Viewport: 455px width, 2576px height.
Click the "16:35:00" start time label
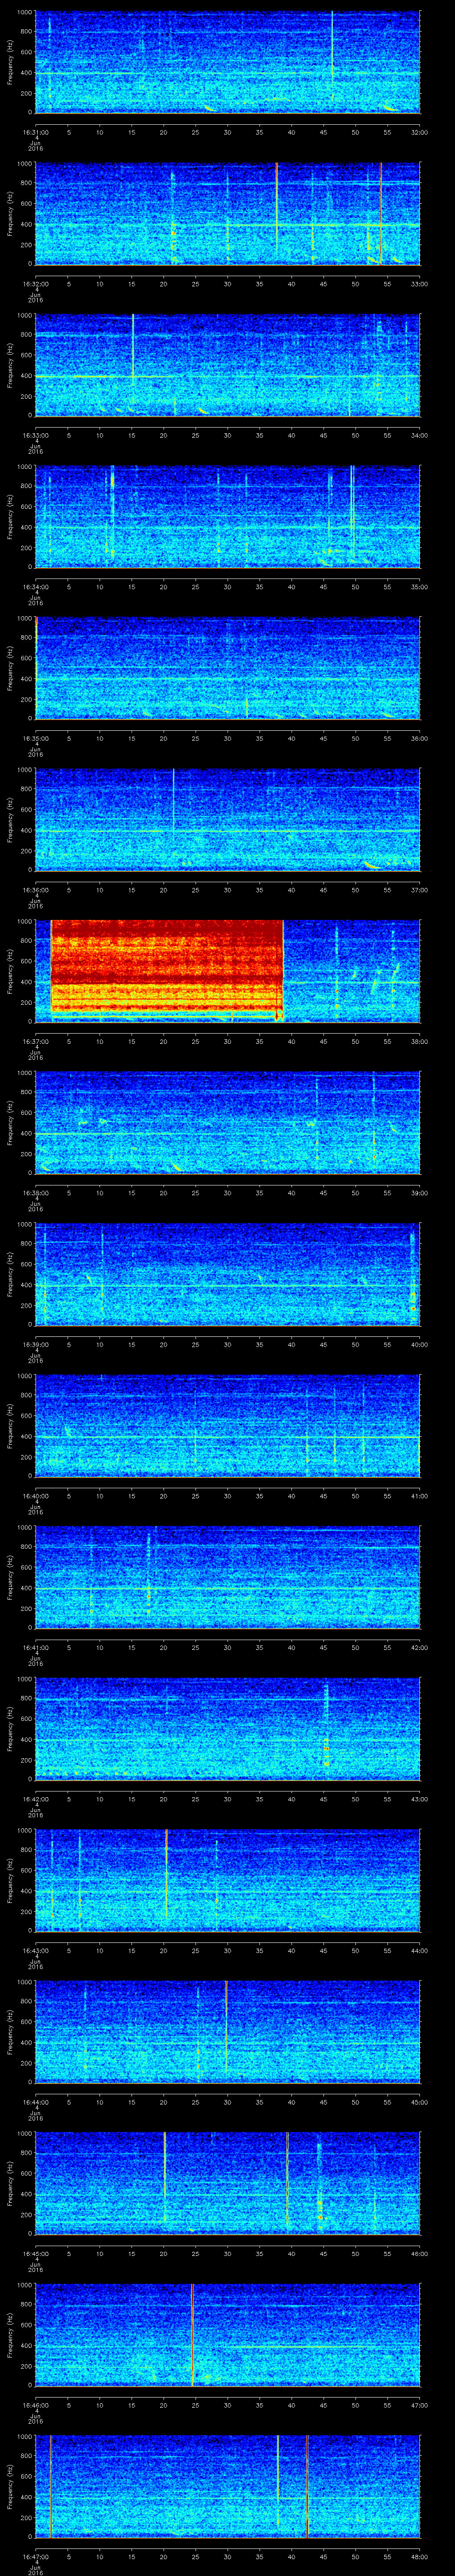pyautogui.click(x=35, y=738)
